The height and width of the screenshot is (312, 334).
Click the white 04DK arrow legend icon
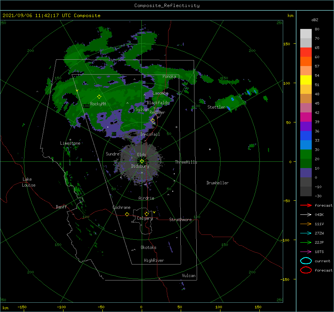tap(306, 214)
